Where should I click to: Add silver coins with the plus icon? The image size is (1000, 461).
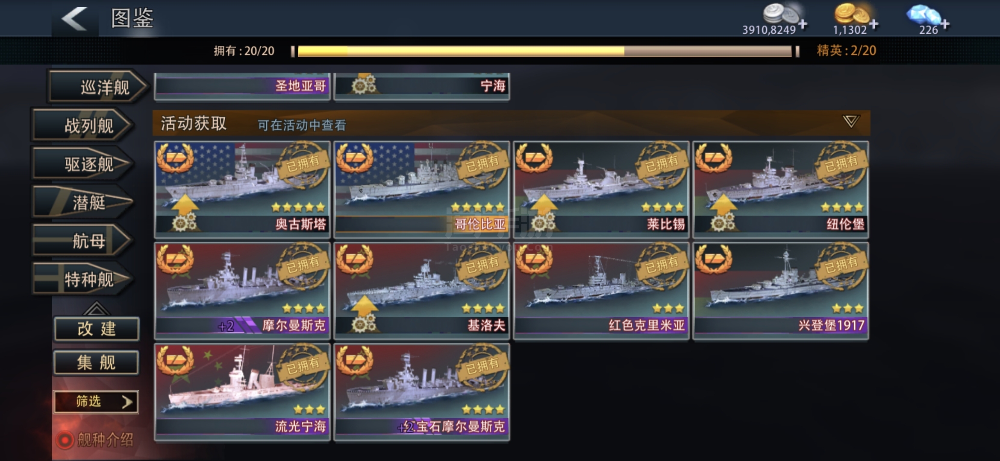803,24
